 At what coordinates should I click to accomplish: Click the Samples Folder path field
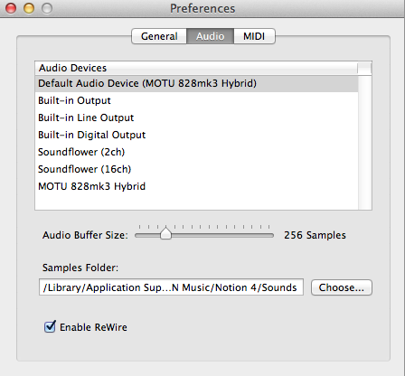pos(171,287)
